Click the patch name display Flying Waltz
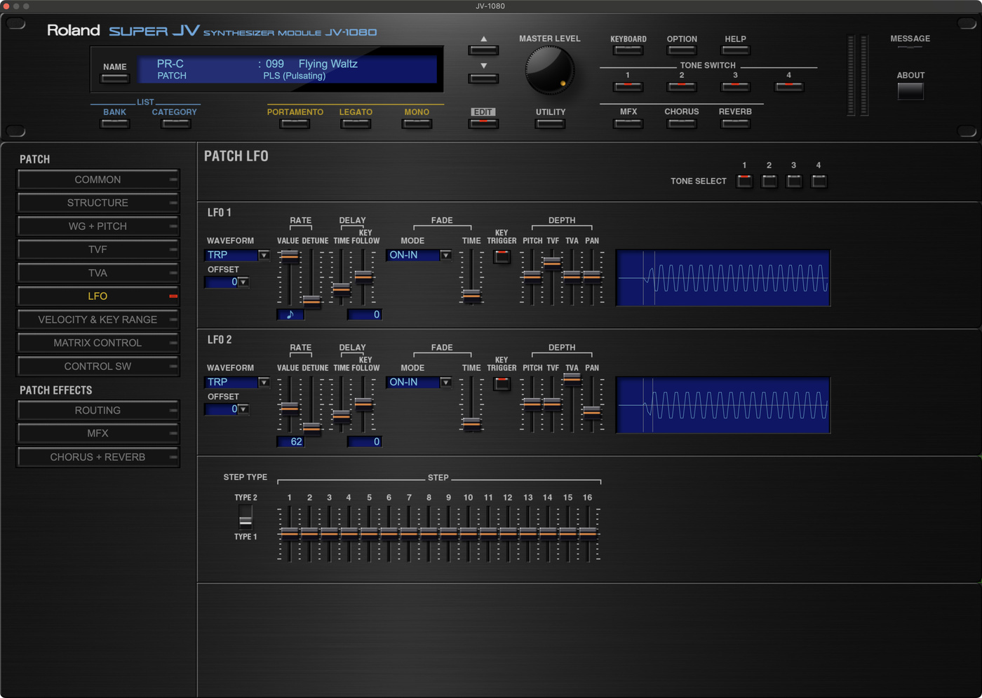This screenshot has width=982, height=698. pos(328,64)
